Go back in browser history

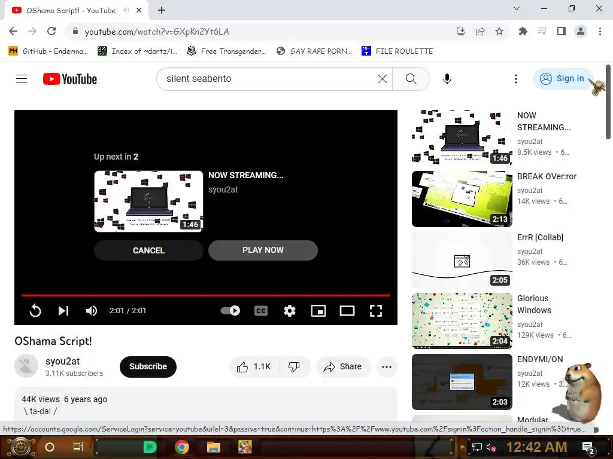(13, 31)
